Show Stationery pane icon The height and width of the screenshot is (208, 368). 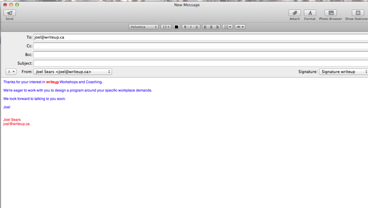(358, 13)
